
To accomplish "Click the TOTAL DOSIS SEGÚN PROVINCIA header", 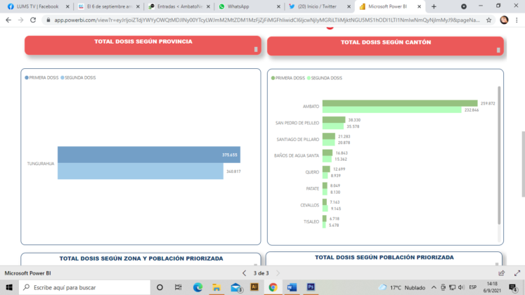I will coord(143,42).
